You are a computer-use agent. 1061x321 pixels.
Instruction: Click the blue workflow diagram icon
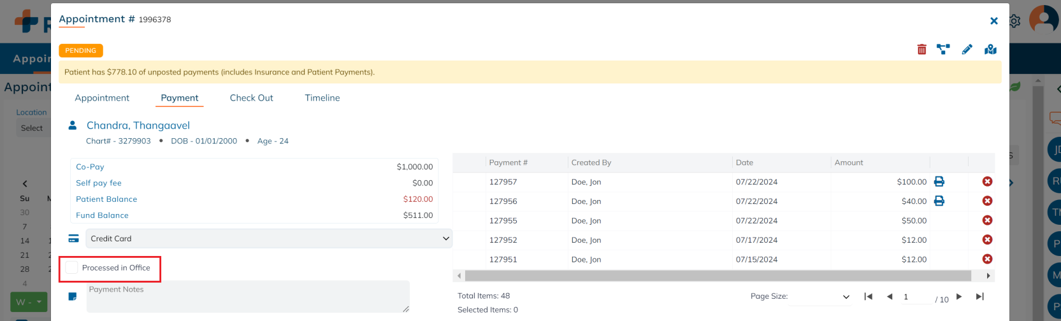click(x=943, y=50)
